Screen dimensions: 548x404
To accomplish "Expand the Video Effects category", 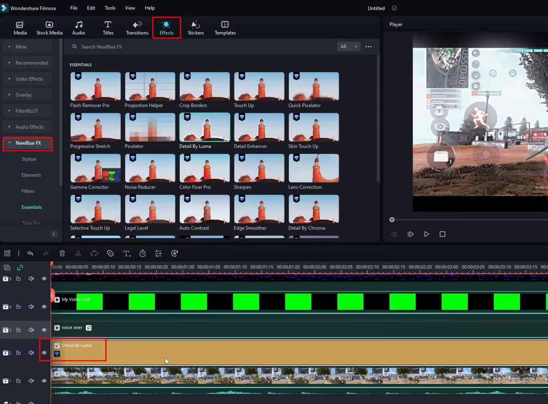I will pyautogui.click(x=29, y=79).
